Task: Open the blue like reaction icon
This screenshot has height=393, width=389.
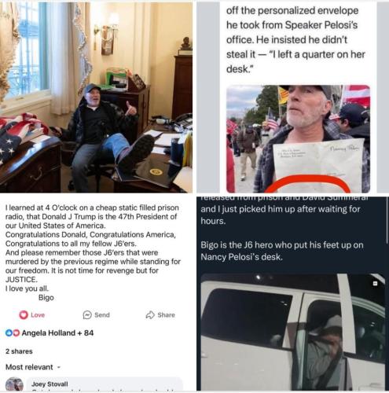Action: 9,332
